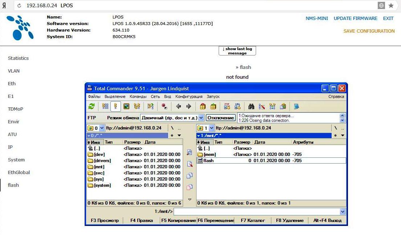The image size is (401, 235).
Task: Open the transfer mode dropdown
Action: (201, 118)
